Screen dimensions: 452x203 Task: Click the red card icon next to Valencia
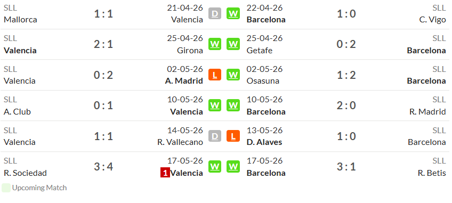165,173
